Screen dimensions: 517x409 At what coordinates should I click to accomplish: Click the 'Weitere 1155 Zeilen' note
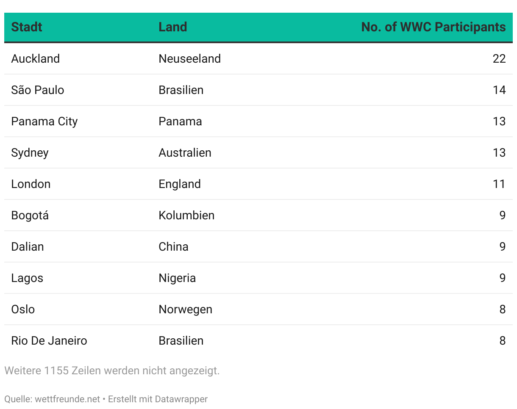pos(112,371)
